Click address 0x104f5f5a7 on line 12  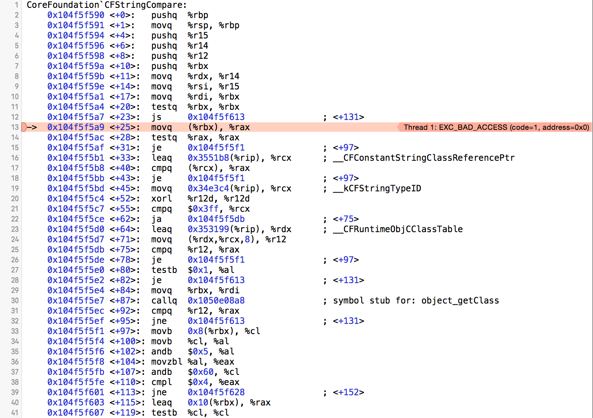pos(76,117)
